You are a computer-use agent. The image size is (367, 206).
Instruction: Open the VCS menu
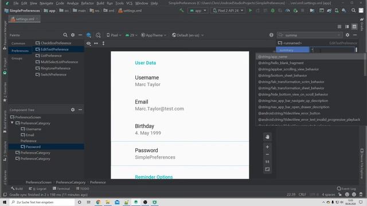pyautogui.click(x=129, y=3)
